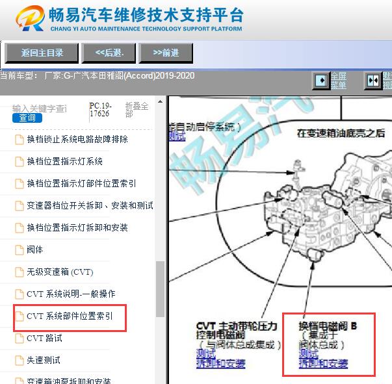Open 全屏菜单 link

339,81
